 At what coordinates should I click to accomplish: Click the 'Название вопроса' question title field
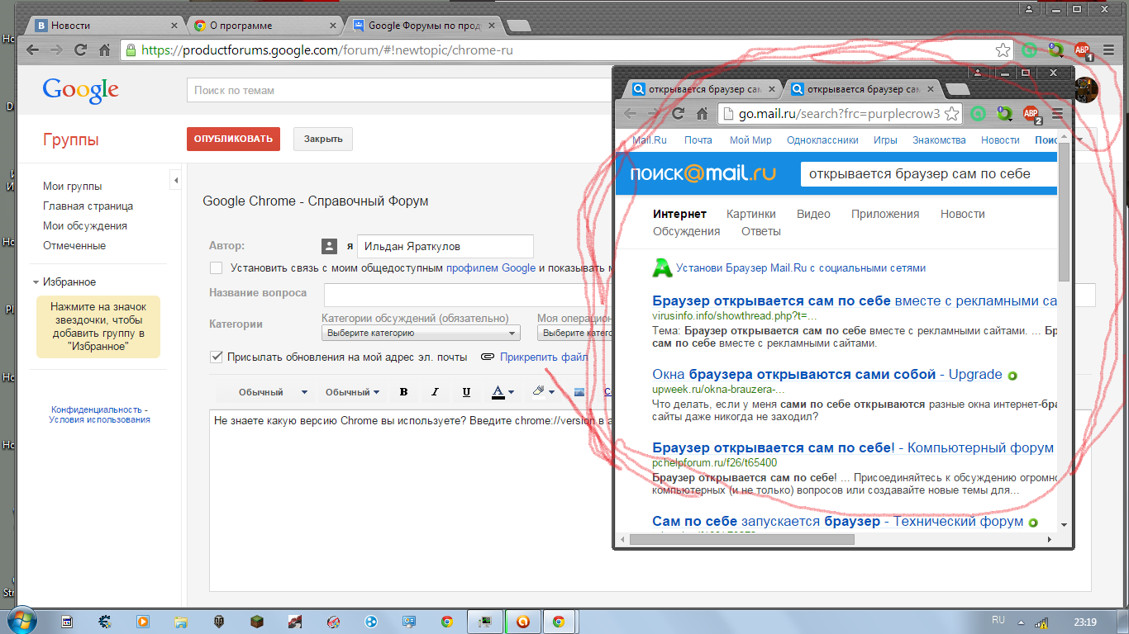pyautogui.click(x=710, y=295)
